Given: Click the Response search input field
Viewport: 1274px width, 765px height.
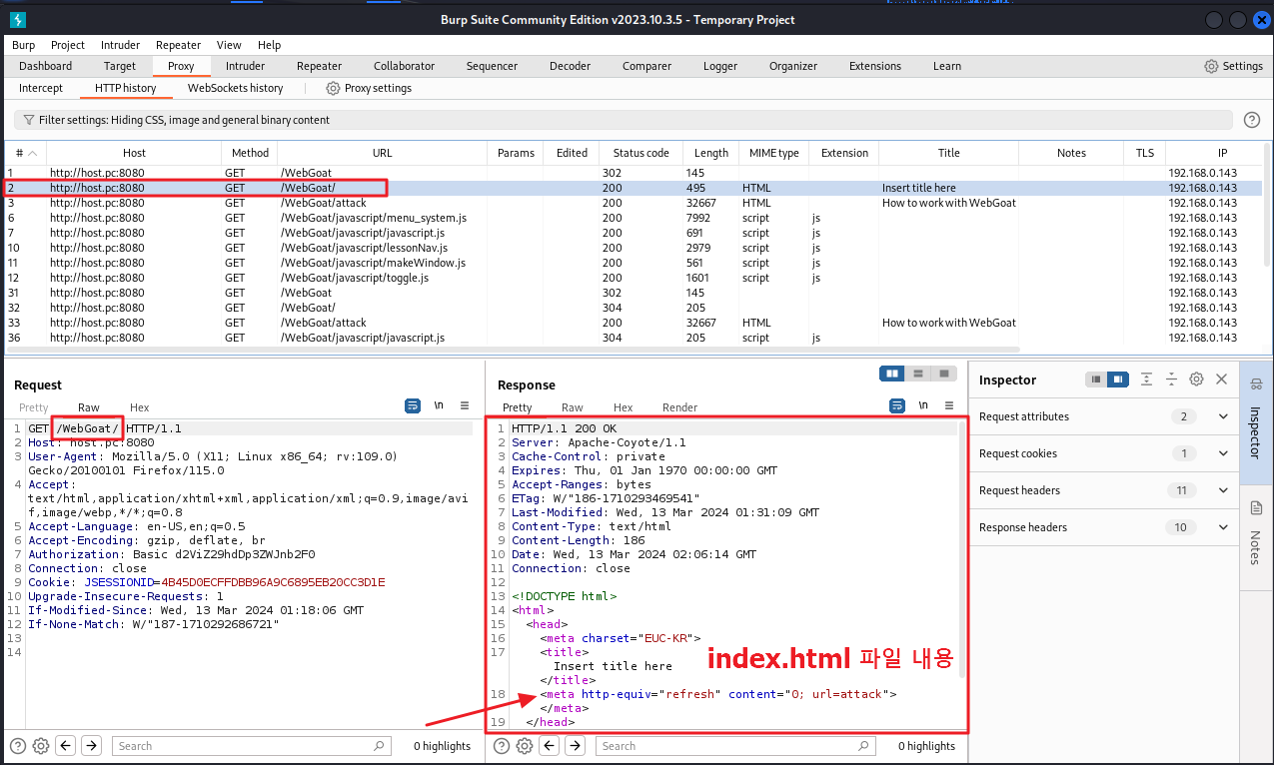Looking at the screenshot, I should click(x=733, y=746).
